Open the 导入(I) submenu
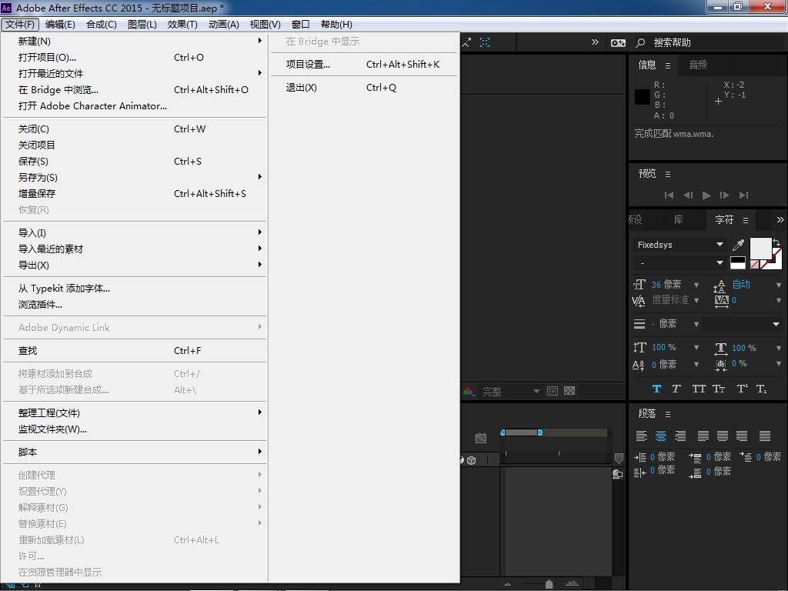Screen dimensions: 788x591 135,232
